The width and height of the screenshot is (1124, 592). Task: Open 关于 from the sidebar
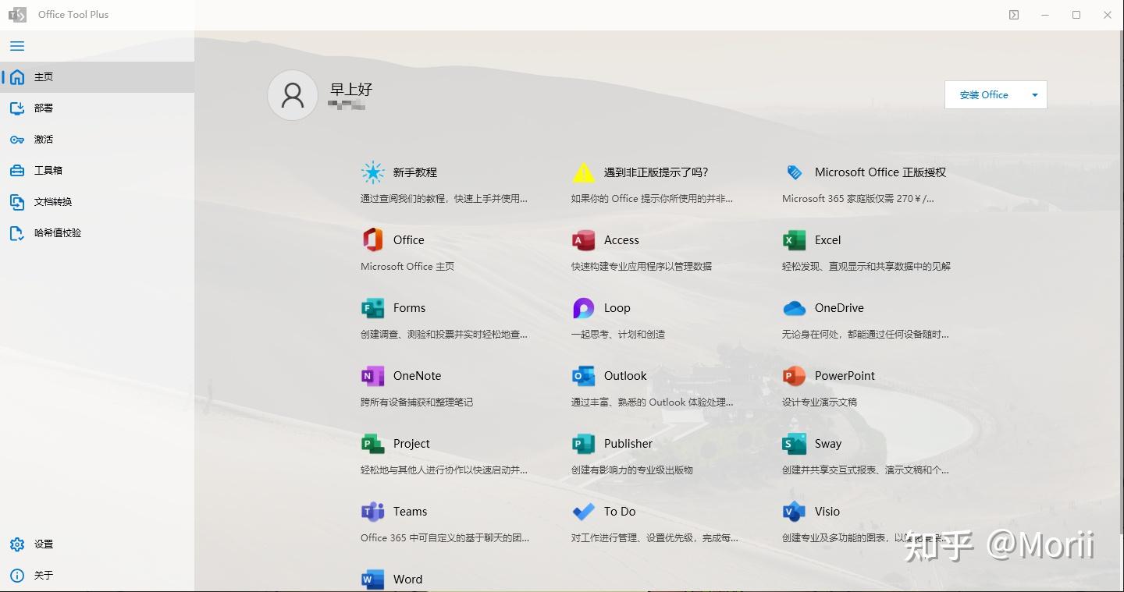[97, 576]
